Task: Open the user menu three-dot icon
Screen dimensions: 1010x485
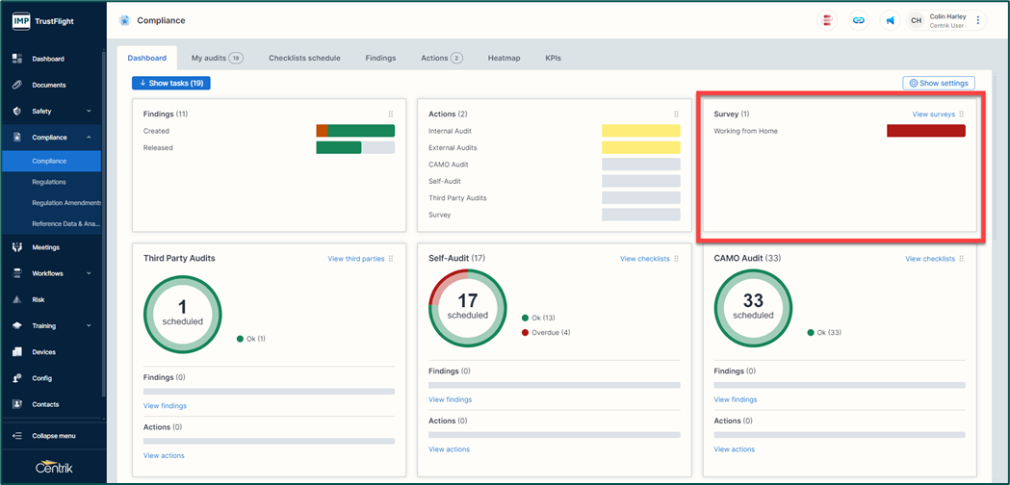Action: [x=978, y=20]
